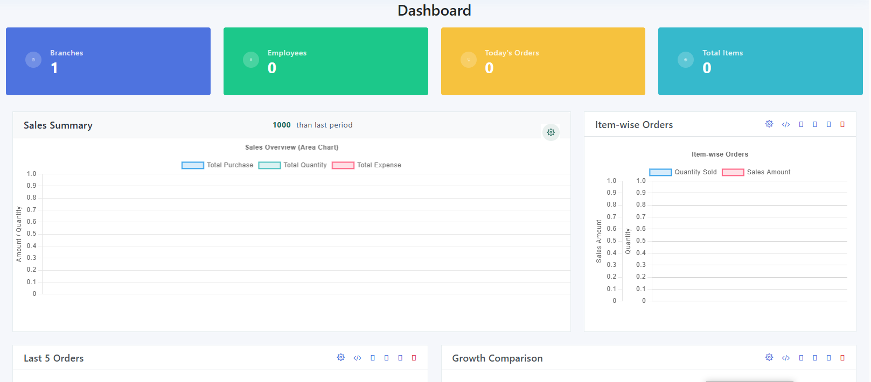Open Growth Comparison gear settings
Viewport: 871px width, 382px height.
[769, 357]
